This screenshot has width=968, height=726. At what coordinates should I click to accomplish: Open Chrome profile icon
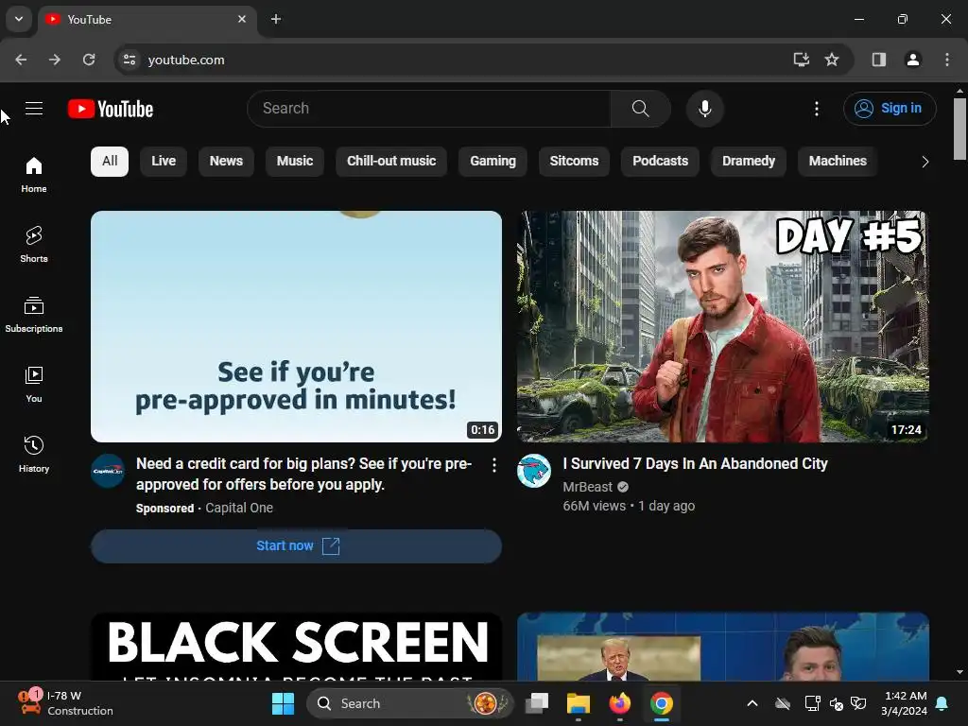(913, 60)
